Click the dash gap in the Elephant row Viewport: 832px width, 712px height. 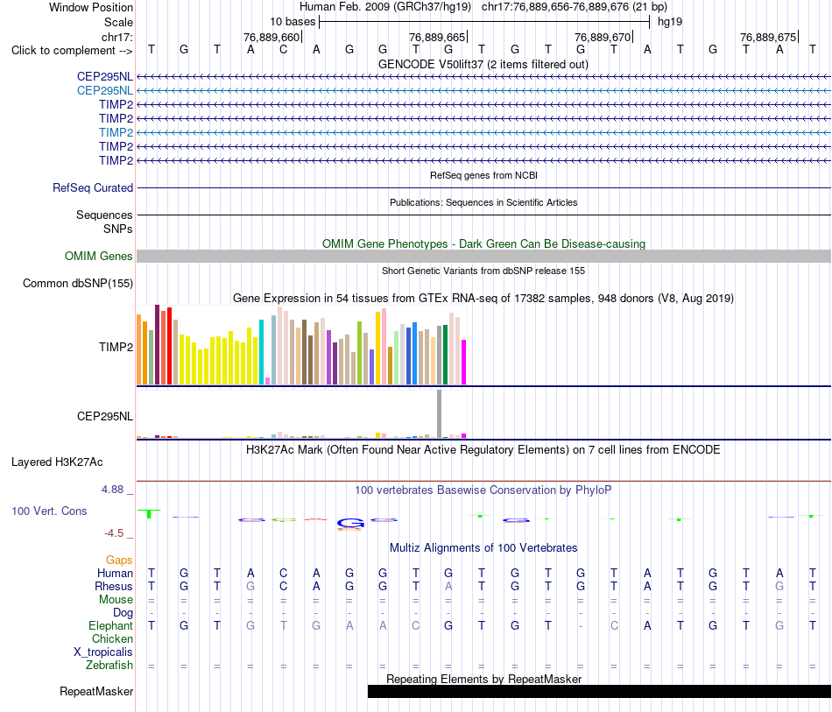pyautogui.click(x=581, y=626)
